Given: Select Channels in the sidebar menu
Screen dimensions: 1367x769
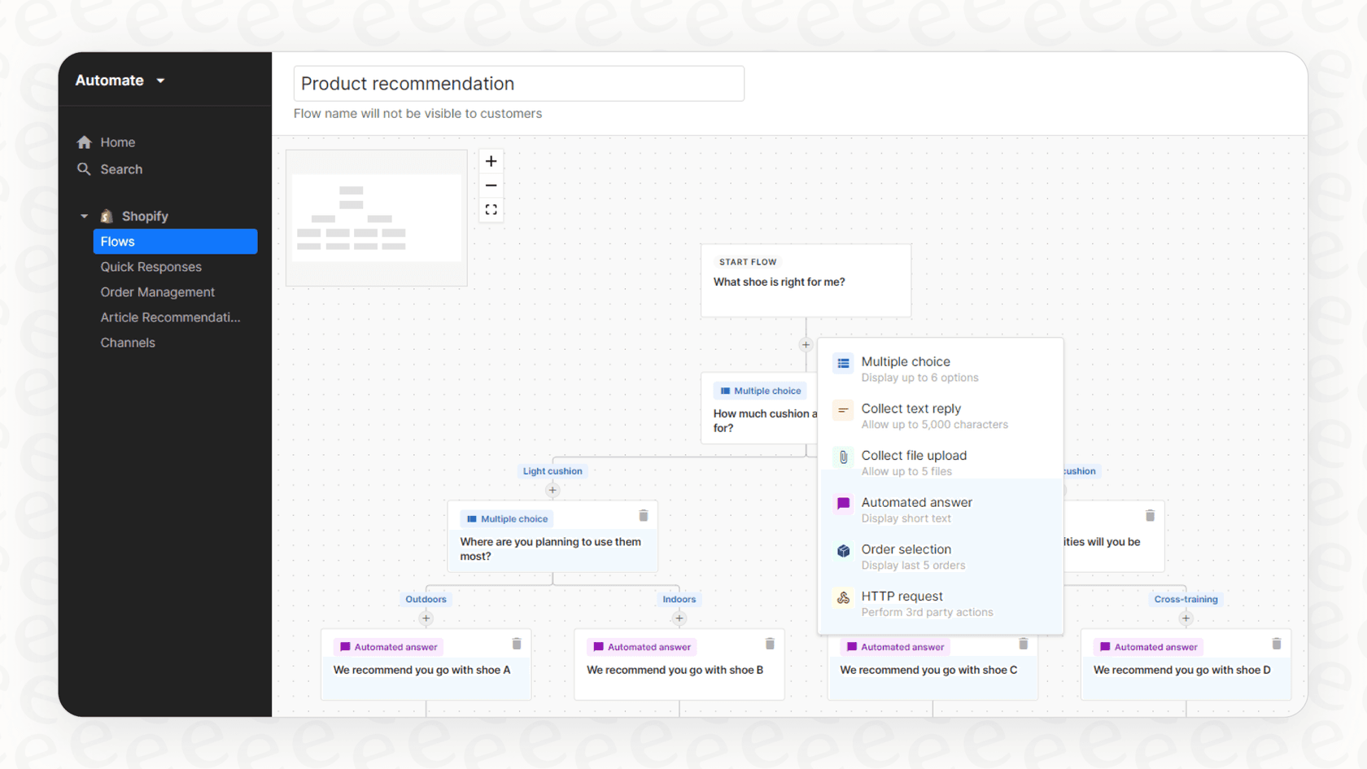Looking at the screenshot, I should point(128,343).
